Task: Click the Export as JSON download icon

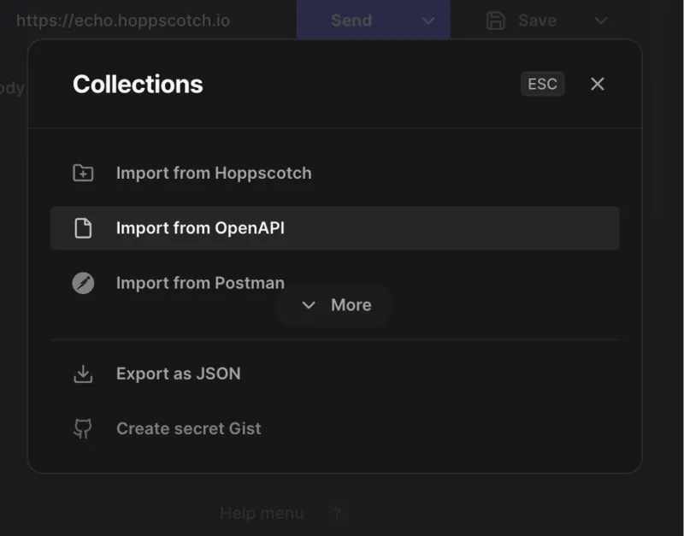Action: (x=82, y=374)
